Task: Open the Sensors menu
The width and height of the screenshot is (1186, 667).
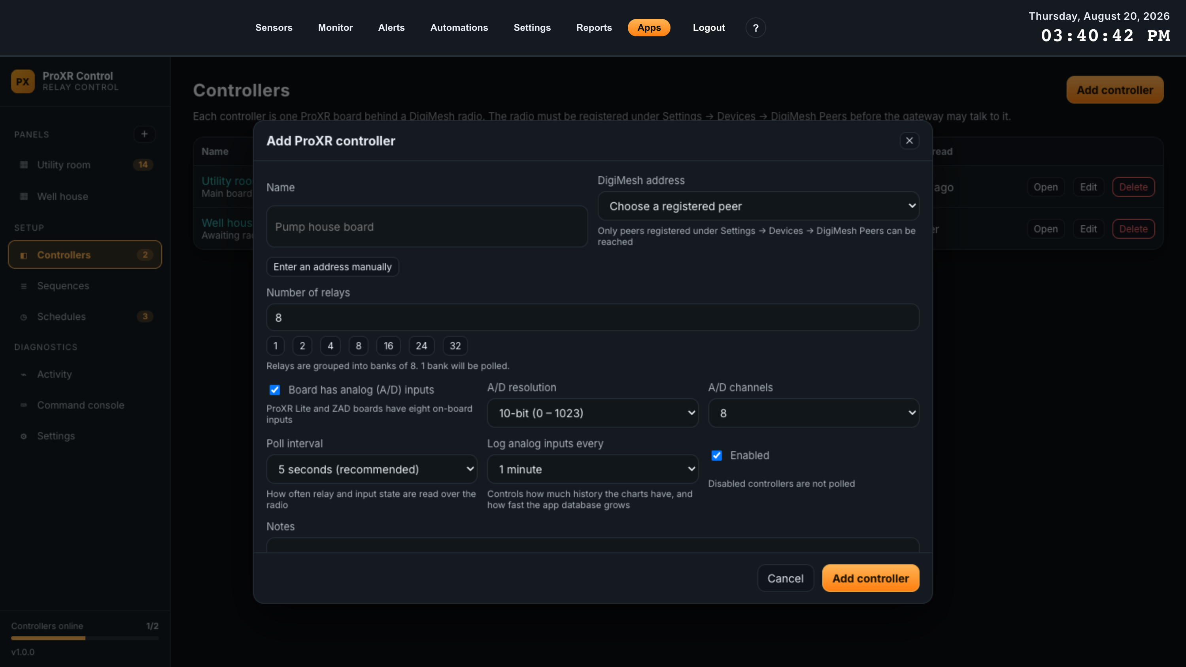Action: click(274, 28)
